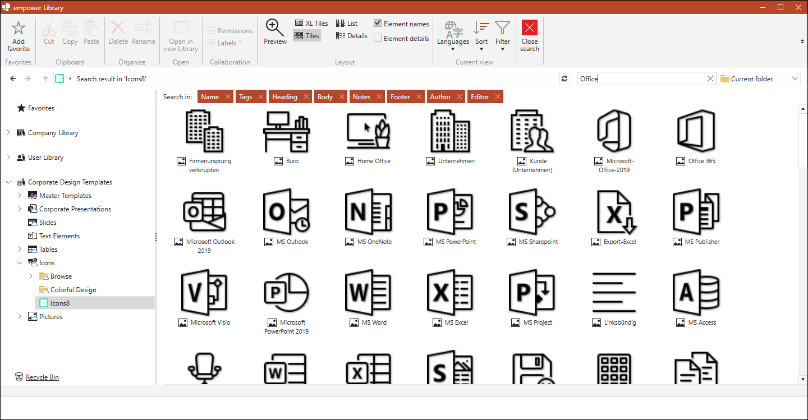Remove the Editor search filter
Viewport: 808px width, 420px height.
click(x=498, y=97)
